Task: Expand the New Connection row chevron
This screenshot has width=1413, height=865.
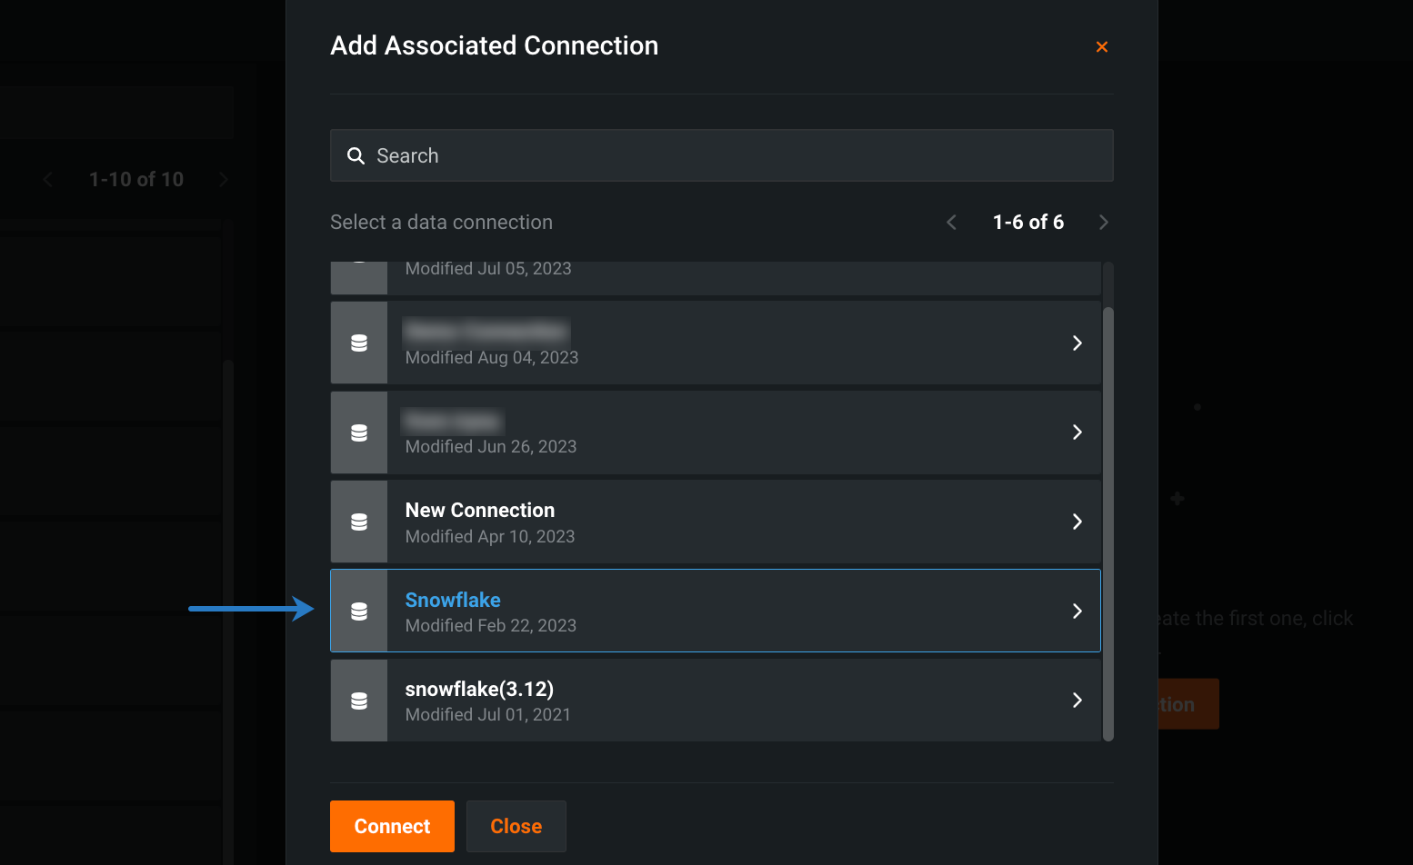Action: click(1077, 522)
